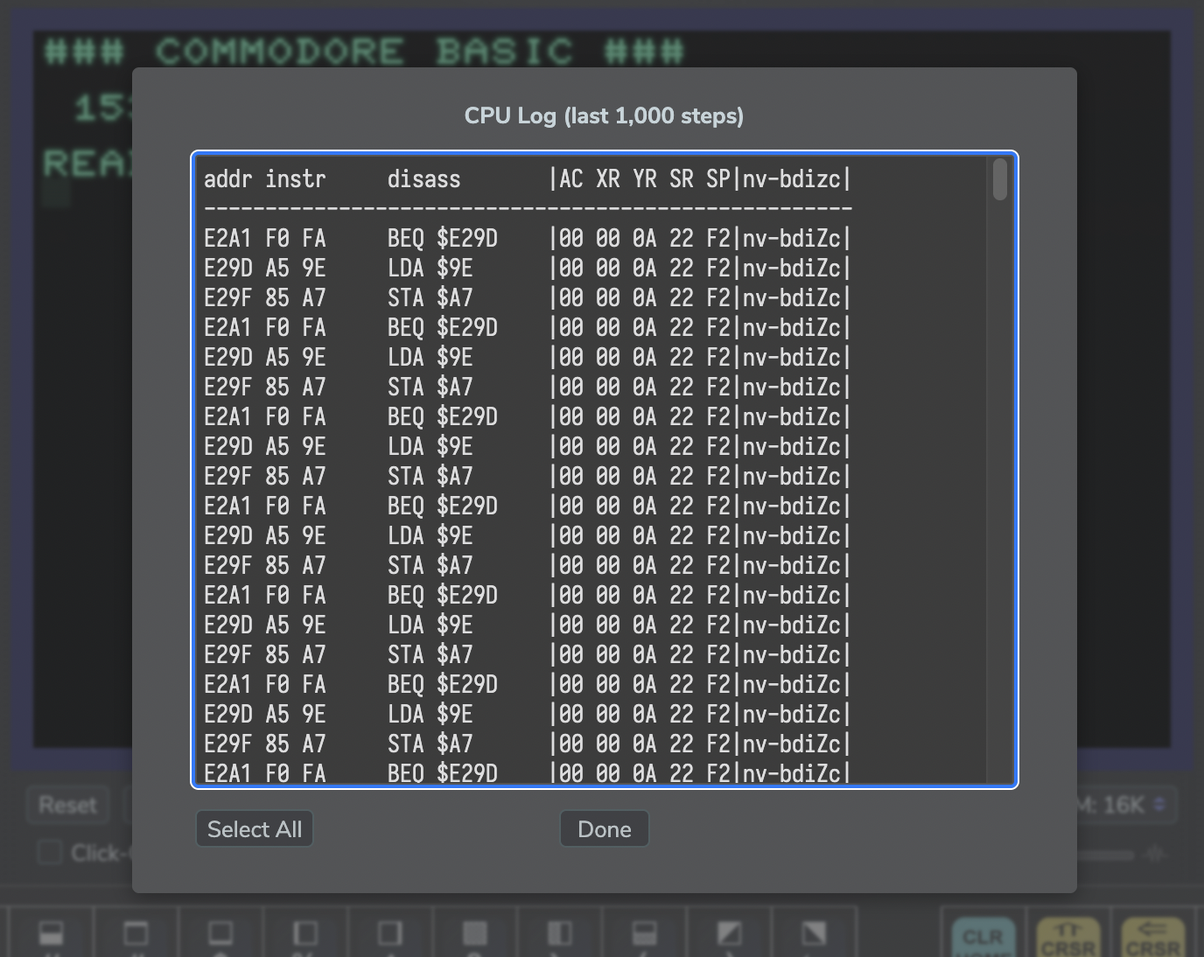This screenshot has height=957, width=1204.
Task: Click the left-bar box glyph key
Action: [305, 933]
